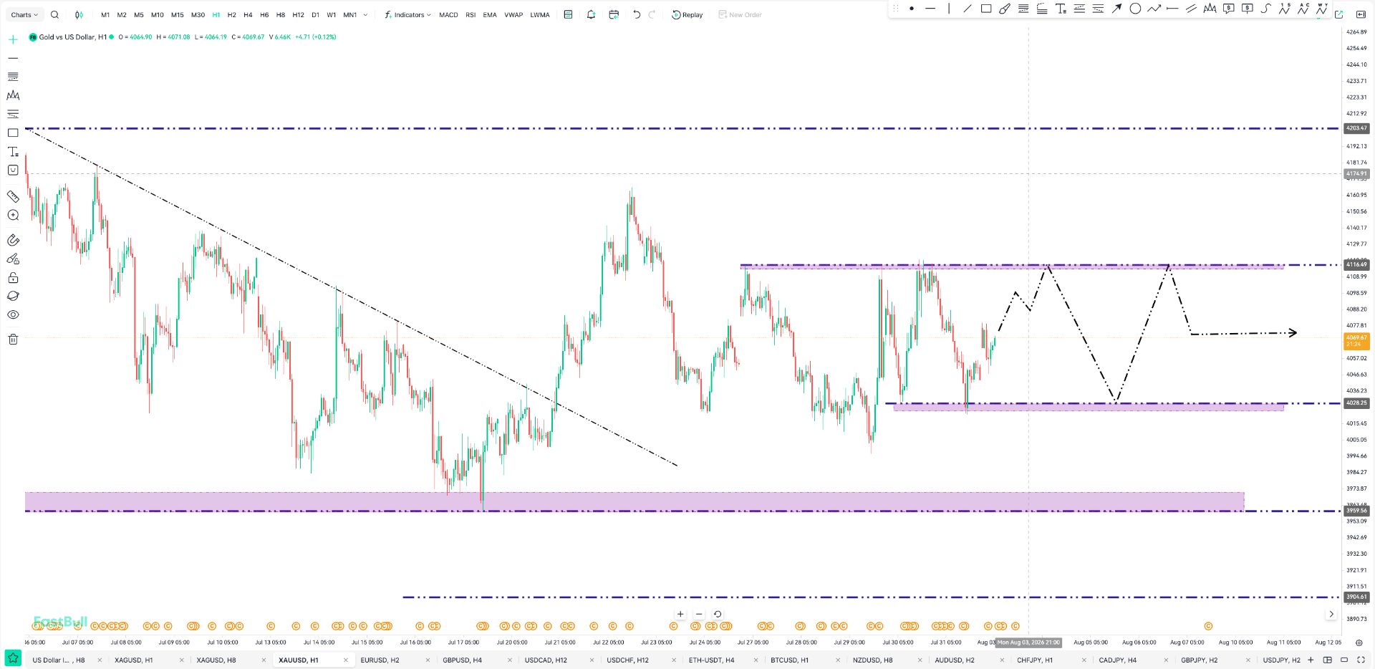Image resolution: width=1375 pixels, height=669 pixels.
Task: Open the EURUSD, H2 chart tab
Action: click(380, 660)
